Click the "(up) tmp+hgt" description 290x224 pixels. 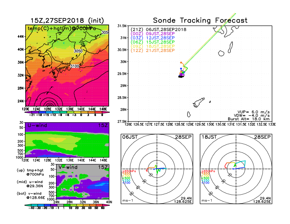coord(30,170)
